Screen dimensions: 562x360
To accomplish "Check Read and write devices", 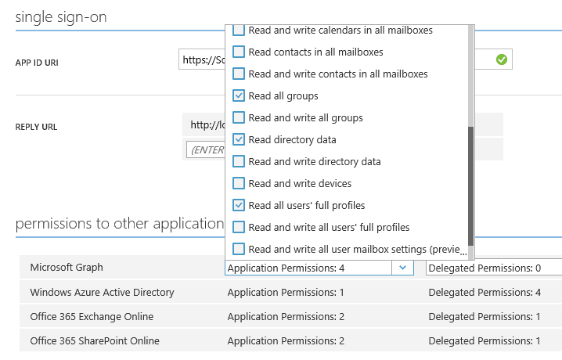I will [x=239, y=183].
